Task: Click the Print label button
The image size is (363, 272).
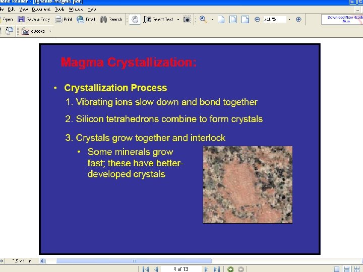Action: pyautogui.click(x=68, y=20)
